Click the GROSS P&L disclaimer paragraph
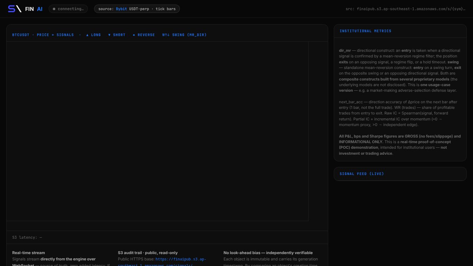This screenshot has width=473, height=266. [x=400, y=145]
